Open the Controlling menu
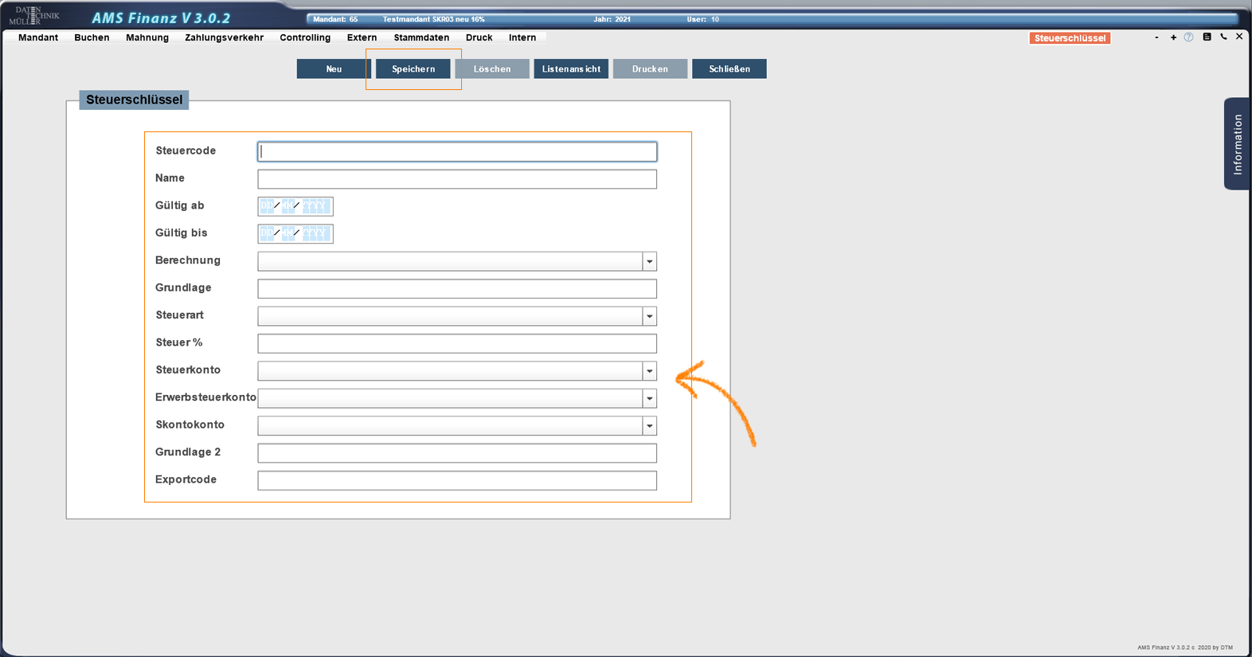The height and width of the screenshot is (657, 1252). tap(305, 37)
